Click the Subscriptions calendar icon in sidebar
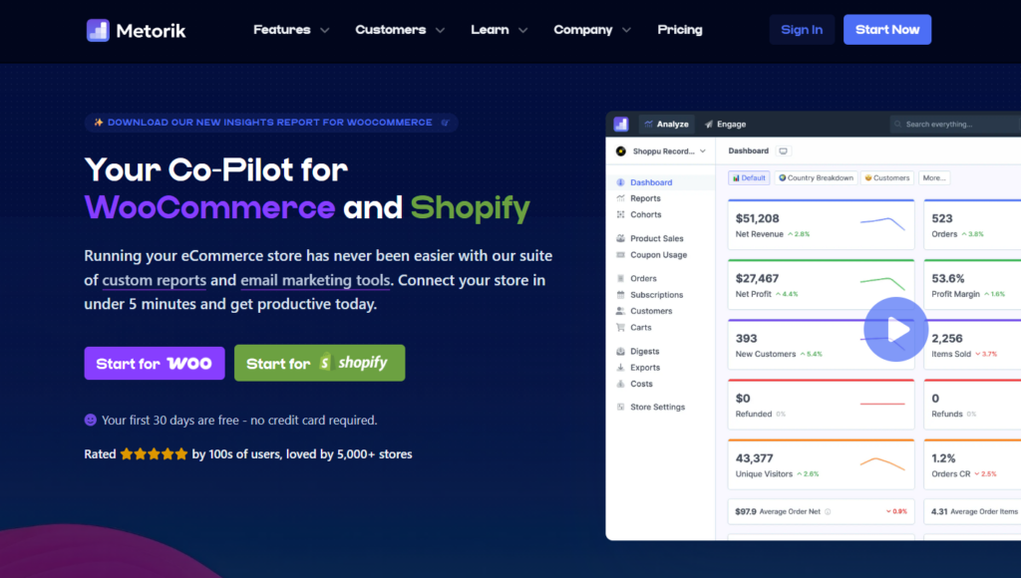 [x=620, y=295]
